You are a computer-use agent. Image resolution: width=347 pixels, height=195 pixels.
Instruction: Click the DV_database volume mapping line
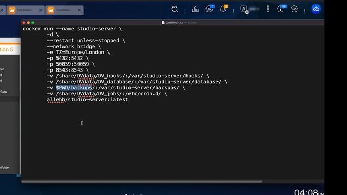click(x=137, y=82)
